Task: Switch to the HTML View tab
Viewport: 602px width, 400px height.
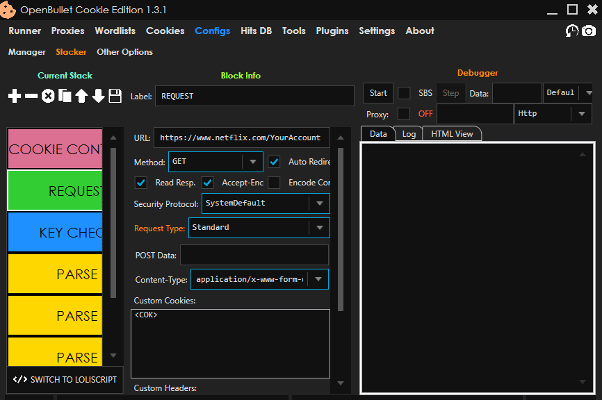Action: click(452, 134)
